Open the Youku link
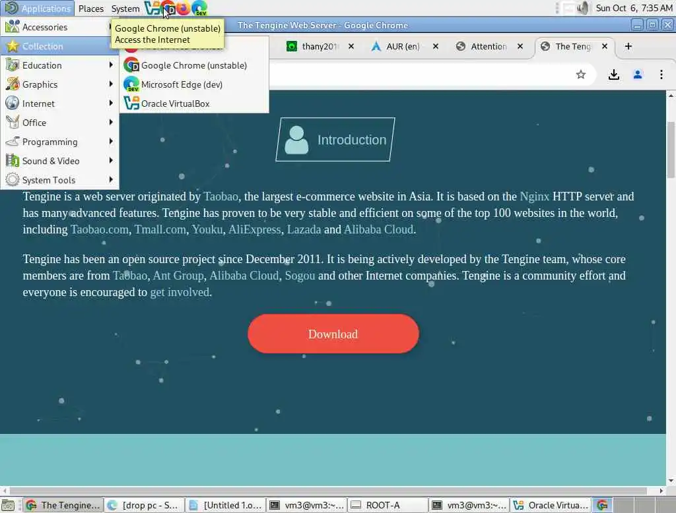Image resolution: width=676 pixels, height=513 pixels. click(207, 229)
